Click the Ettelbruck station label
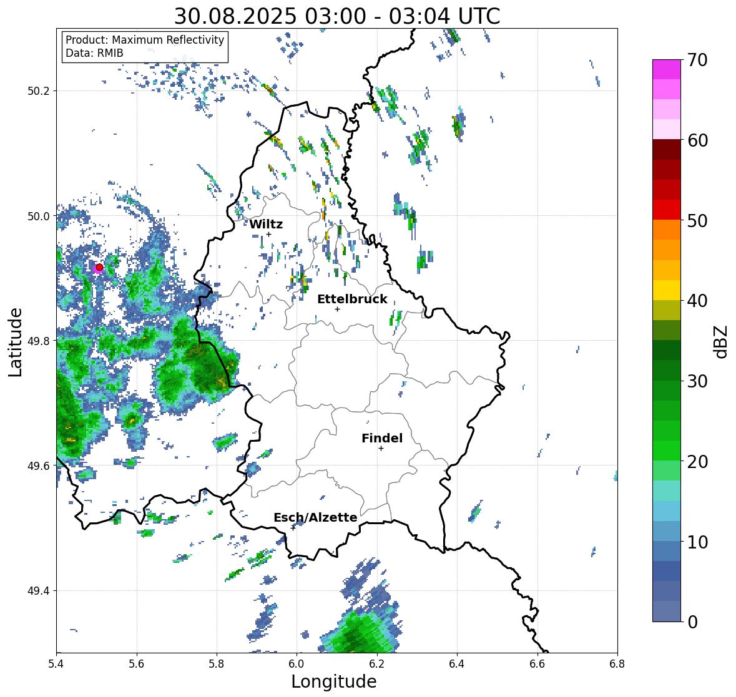This screenshot has height=697, width=736. [x=352, y=299]
